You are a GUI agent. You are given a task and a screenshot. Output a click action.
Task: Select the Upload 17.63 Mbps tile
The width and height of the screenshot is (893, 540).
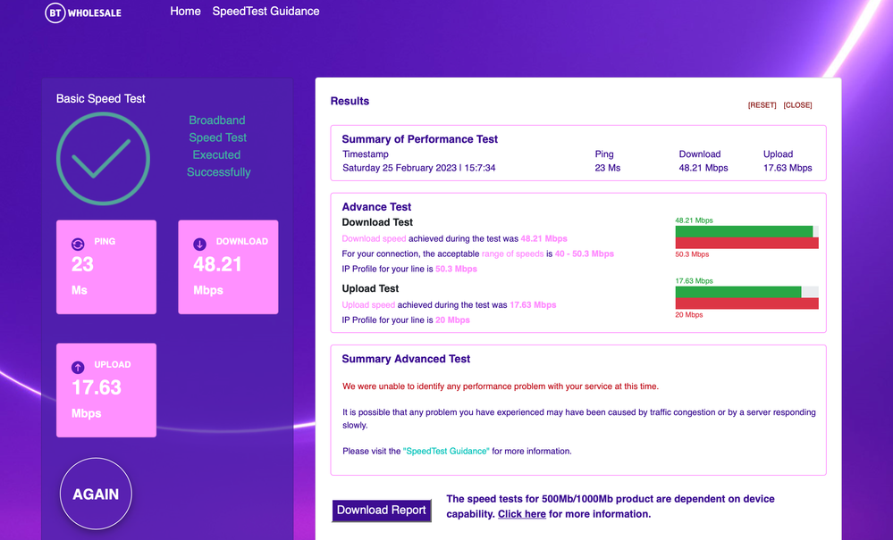pos(106,390)
